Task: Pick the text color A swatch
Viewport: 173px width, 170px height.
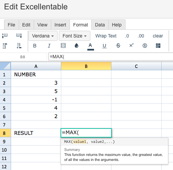Action: (x=90, y=47)
